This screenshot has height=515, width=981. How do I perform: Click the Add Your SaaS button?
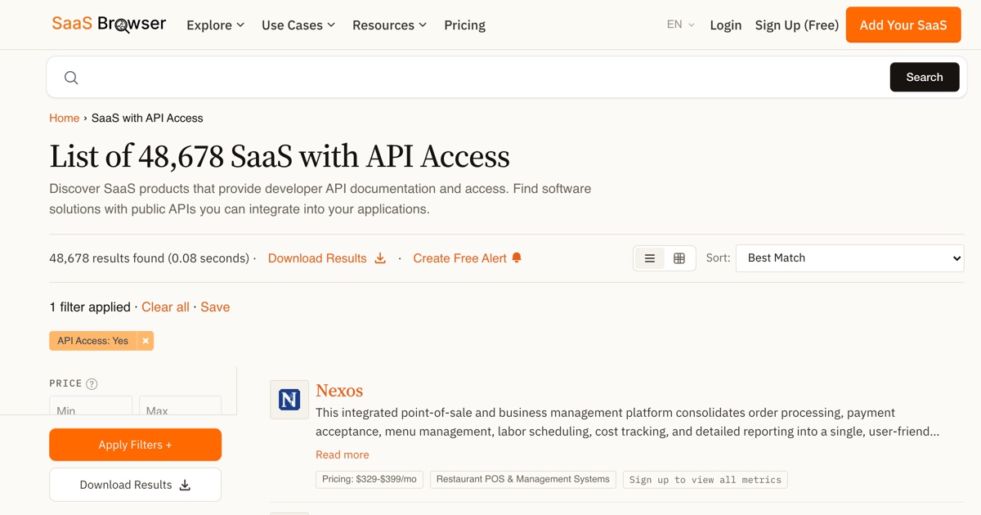(903, 25)
